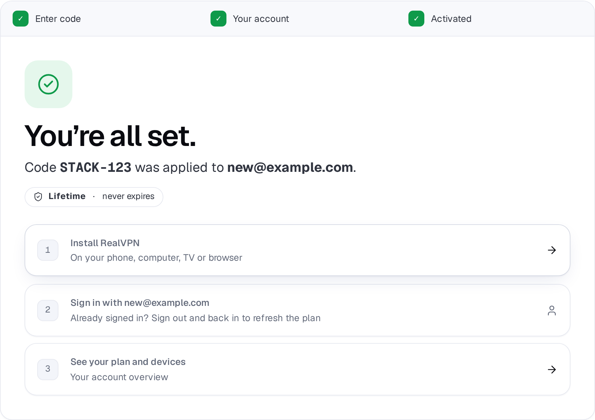Click the code STACK-123 text
The height and width of the screenshot is (420, 595).
point(96,168)
